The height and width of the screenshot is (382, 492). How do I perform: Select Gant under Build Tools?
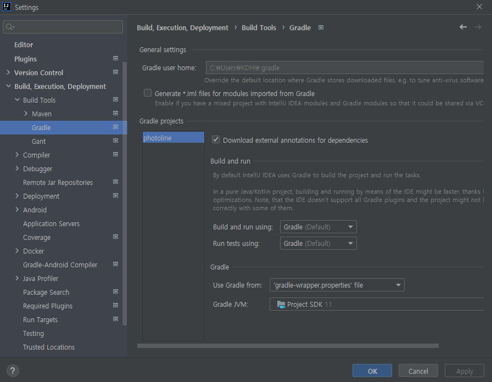pyautogui.click(x=38, y=142)
